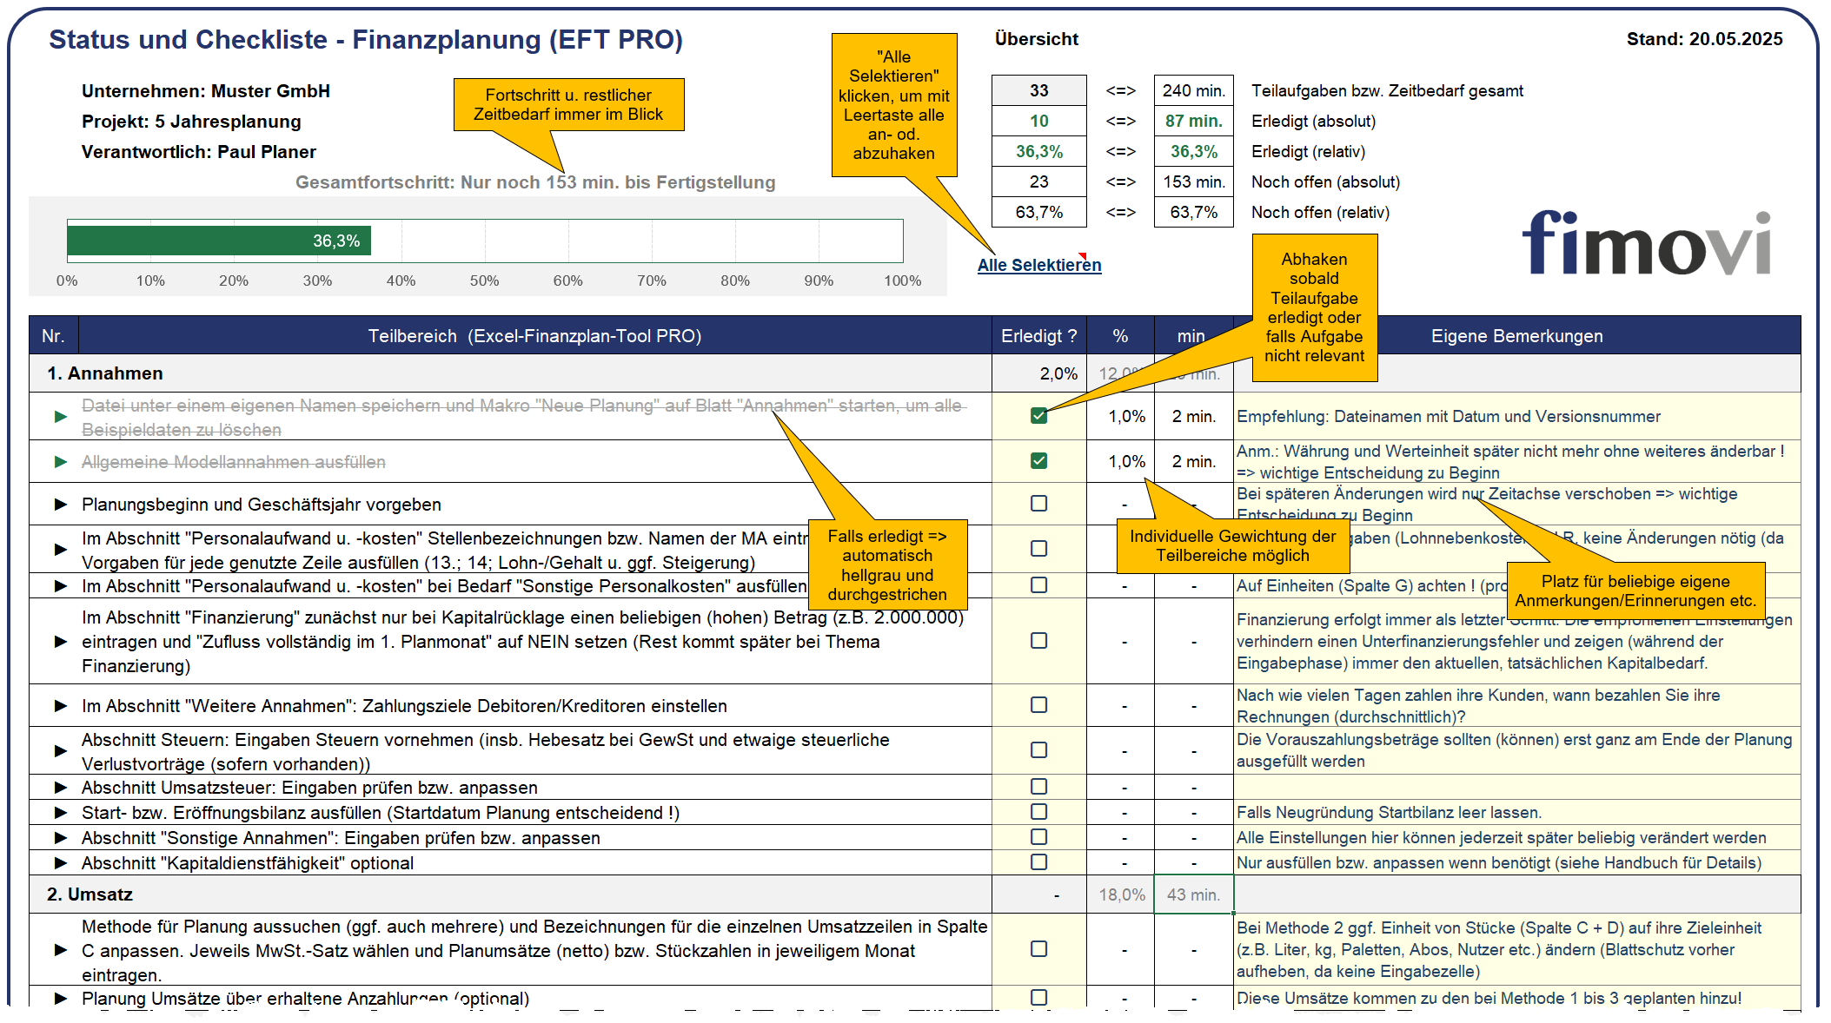Check 'Zahlungsziele Debitoren/Kreditoren einstellen' checkbox
The width and height of the screenshot is (1831, 1023).
tap(1038, 705)
